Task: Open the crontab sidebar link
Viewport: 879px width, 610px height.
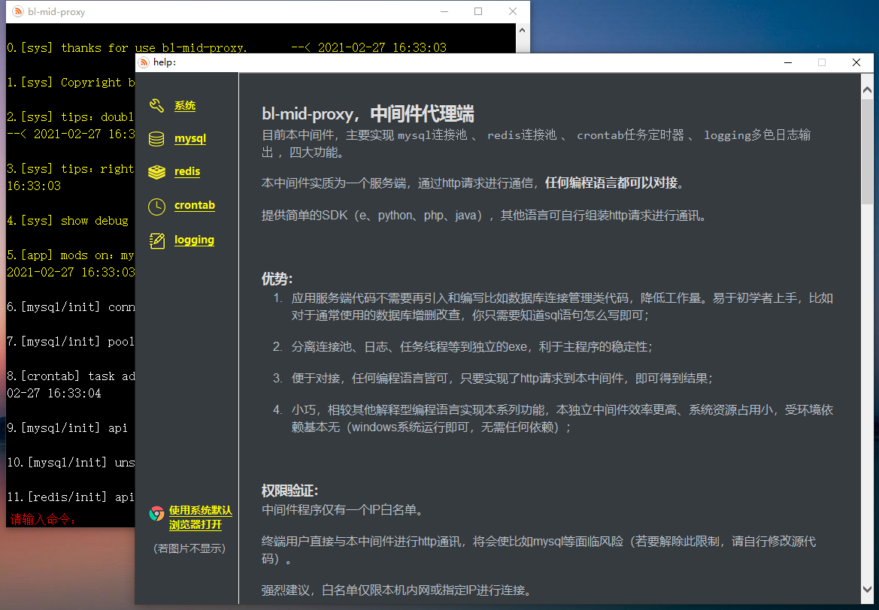Action: click(195, 205)
